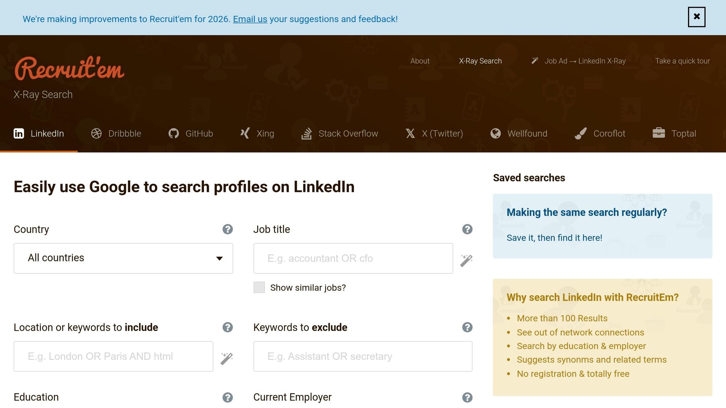
Task: Open the X-Ray Search nav link
Action: coord(480,61)
